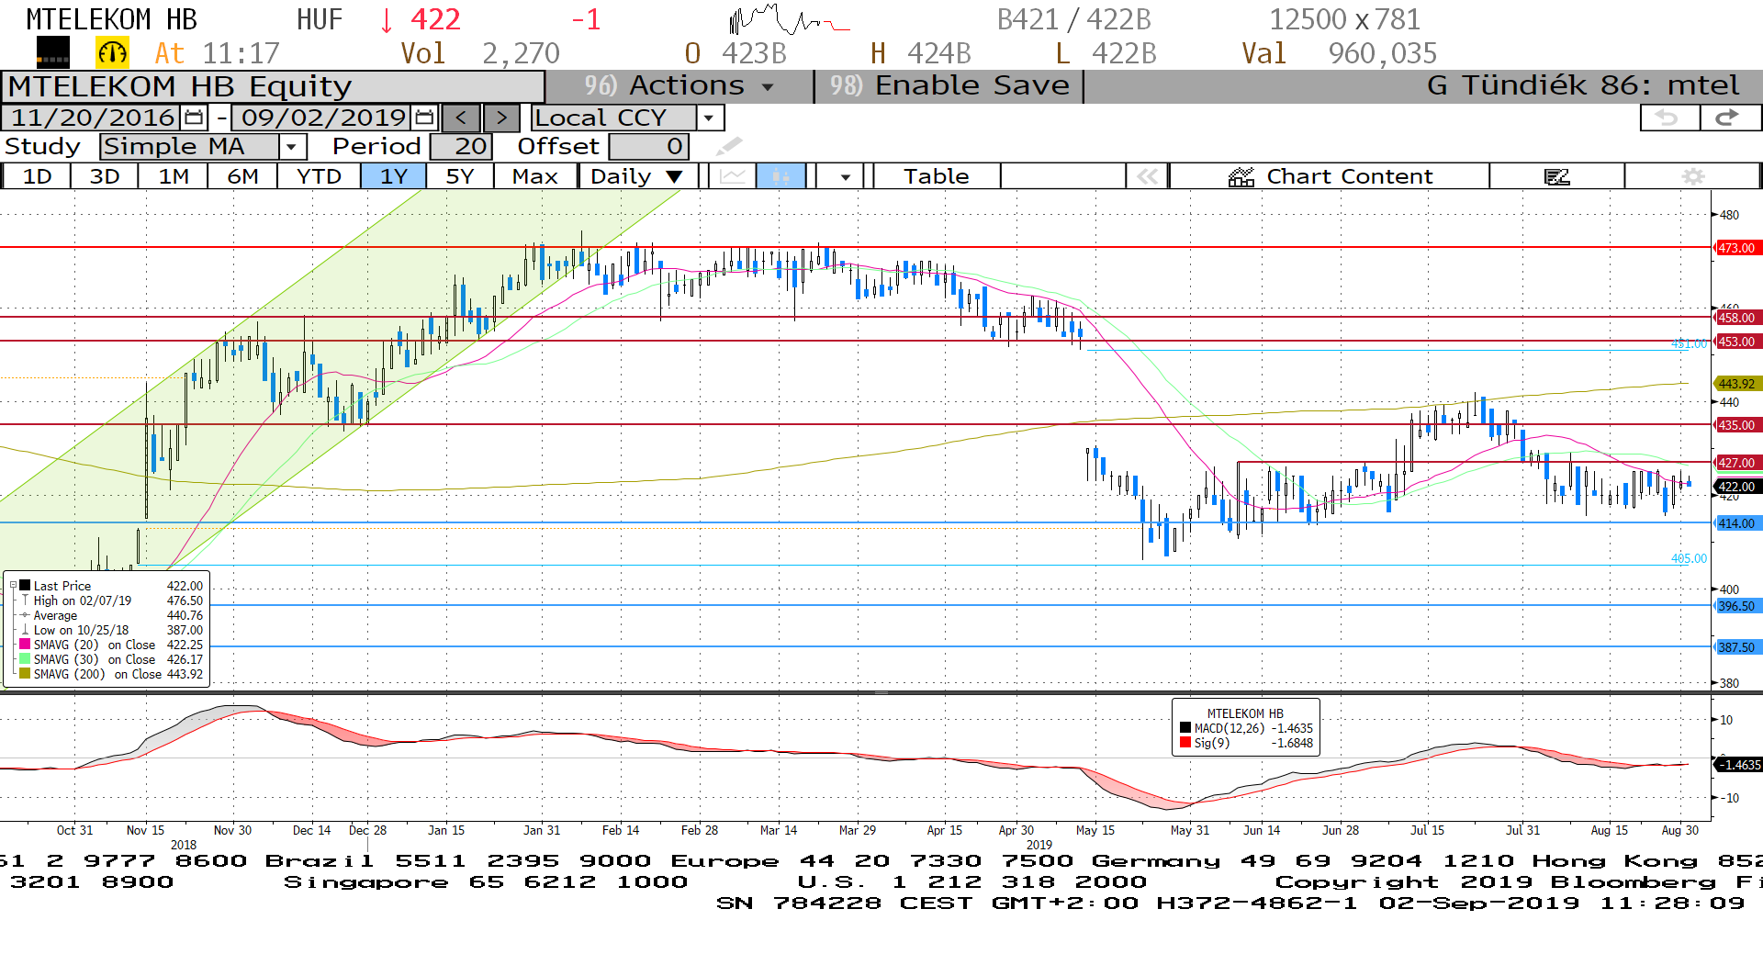
Task: Click the 422.00 last price label
Action: [1736, 487]
